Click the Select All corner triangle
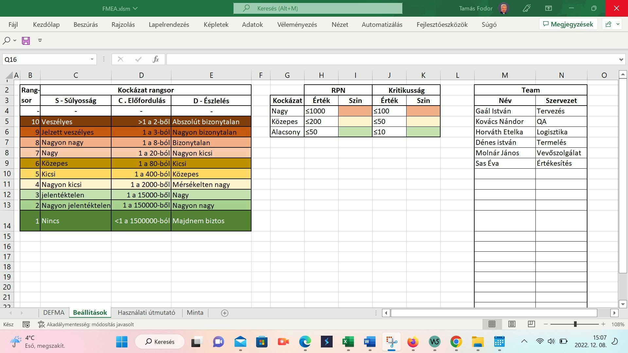628x353 pixels. tap(9, 76)
